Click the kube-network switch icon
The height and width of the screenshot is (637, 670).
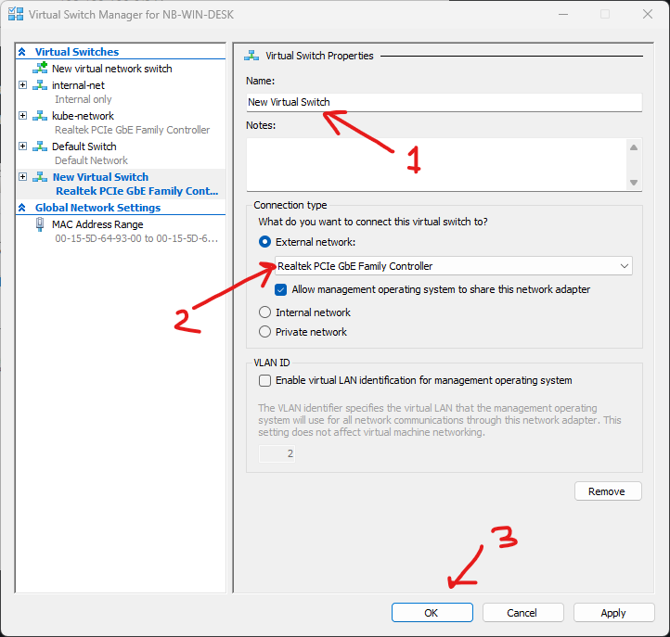(40, 116)
